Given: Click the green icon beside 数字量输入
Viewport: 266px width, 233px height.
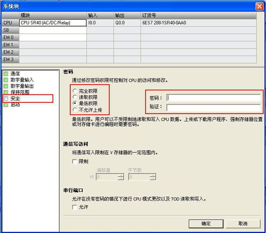Looking at the screenshot, I should tap(6, 80).
